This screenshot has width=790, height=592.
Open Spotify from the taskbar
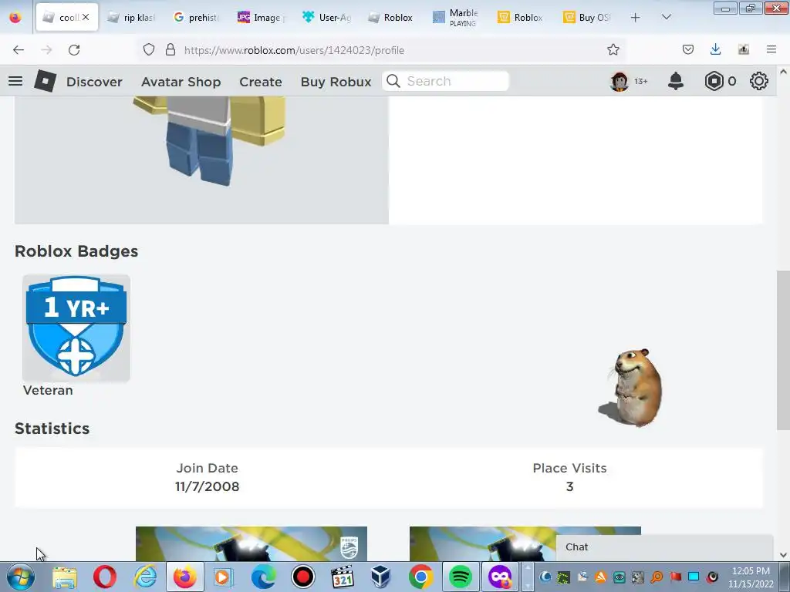point(460,577)
